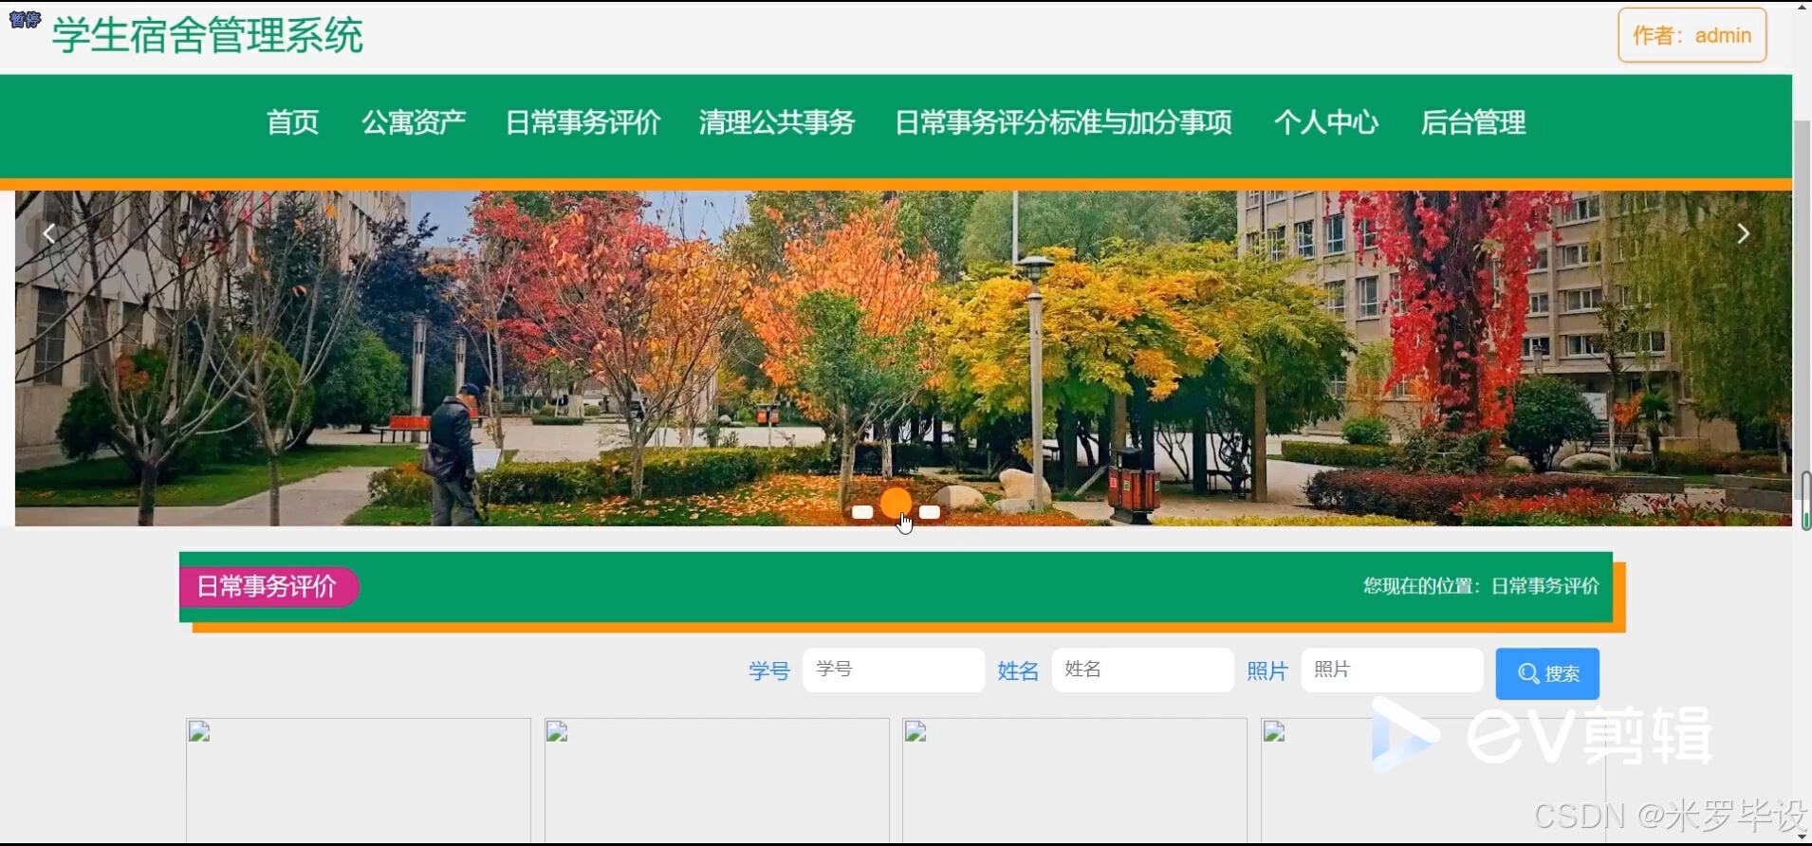
Task: Open 日常事务评分标准与加分事项 menu item
Action: [x=1063, y=122]
